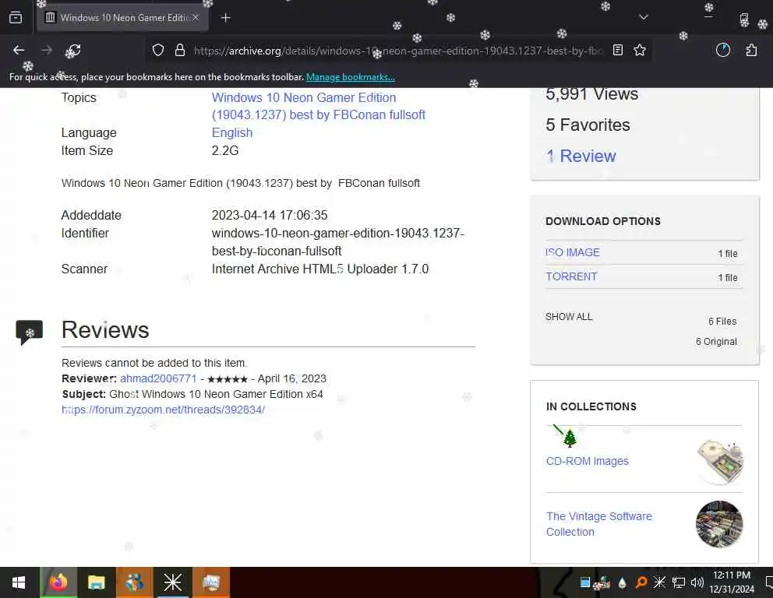The height and width of the screenshot is (598, 773).
Task: Click the Addeddate value 2023-04-14 17:06:35
Action: tap(270, 215)
